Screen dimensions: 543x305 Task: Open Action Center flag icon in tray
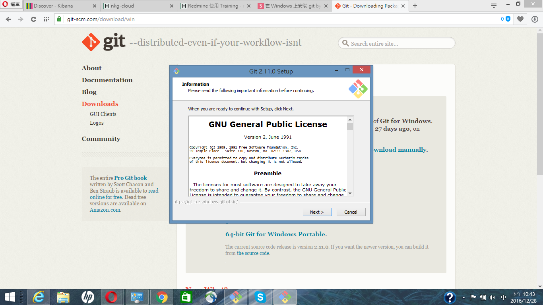click(473, 297)
